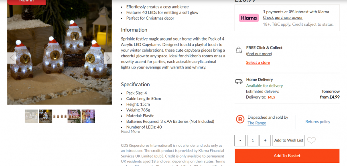Screen dimensions: 347x166
Task: Select the first faded product thumbnail
Action: click(x=31, y=116)
